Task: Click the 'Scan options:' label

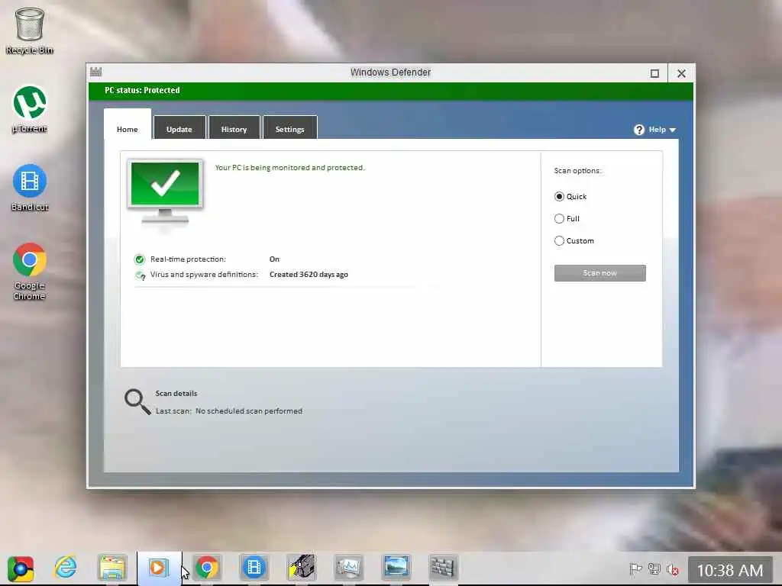Action: (577, 170)
